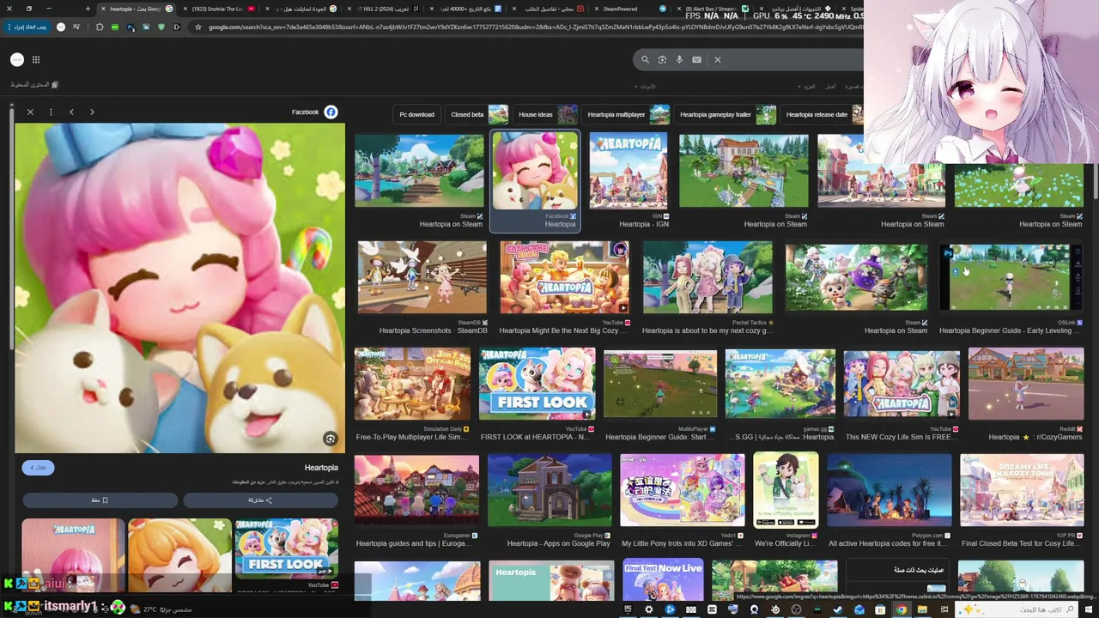The image size is (1099, 618).
Task: Switch to Enotria YouTube tab
Action: [x=219, y=9]
